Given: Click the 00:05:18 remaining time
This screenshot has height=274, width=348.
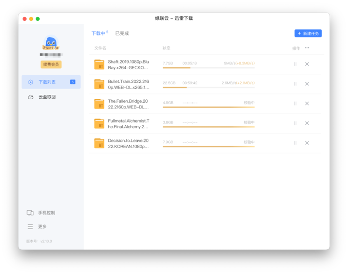Looking at the screenshot, I should coord(189,63).
